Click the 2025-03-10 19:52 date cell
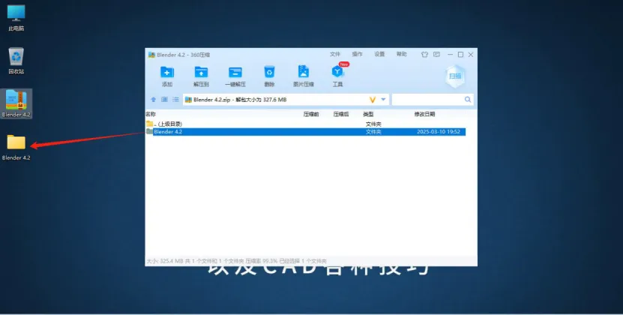 coord(439,132)
